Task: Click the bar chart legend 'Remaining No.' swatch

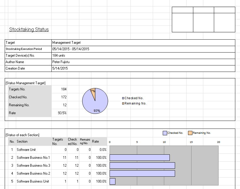Action: click(190, 133)
